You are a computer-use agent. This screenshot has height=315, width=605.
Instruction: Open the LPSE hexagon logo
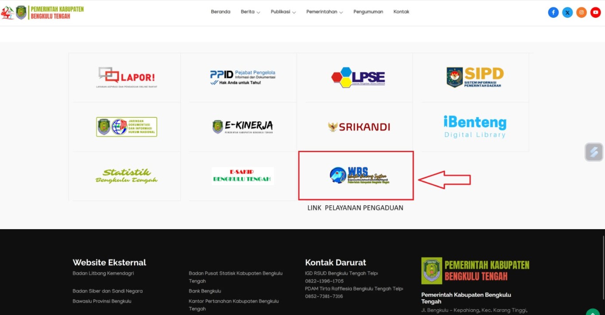pyautogui.click(x=358, y=77)
